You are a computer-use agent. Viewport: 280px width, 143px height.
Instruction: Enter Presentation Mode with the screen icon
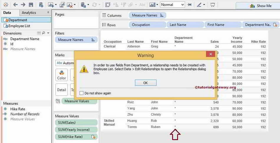(212, 5)
